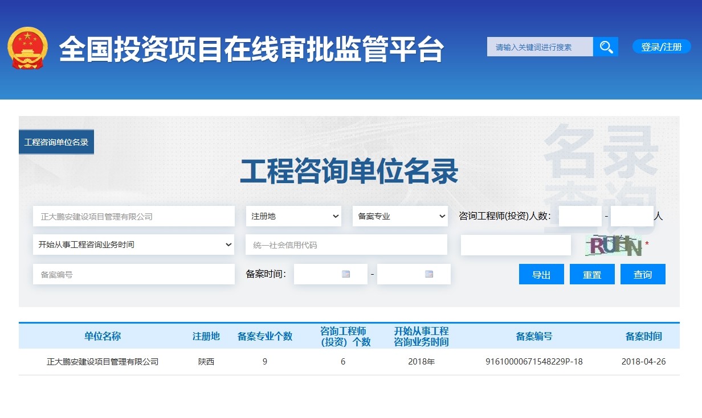Click the company name search field
This screenshot has width=702, height=418.
click(x=133, y=216)
